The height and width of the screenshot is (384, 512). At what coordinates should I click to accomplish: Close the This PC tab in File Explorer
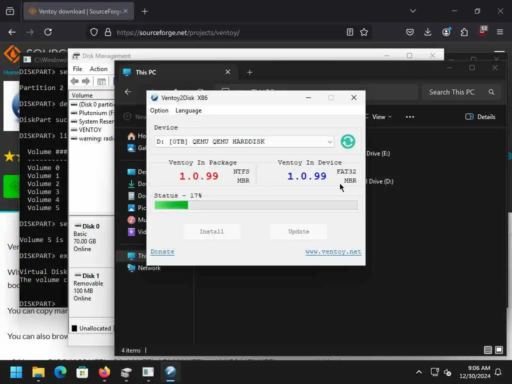click(227, 72)
